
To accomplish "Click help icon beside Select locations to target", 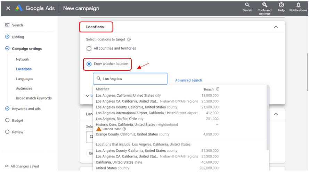I will coord(129,39).
